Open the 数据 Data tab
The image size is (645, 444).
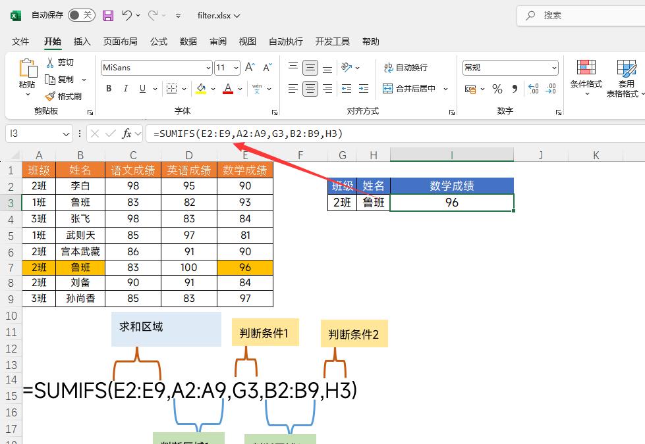(188, 41)
